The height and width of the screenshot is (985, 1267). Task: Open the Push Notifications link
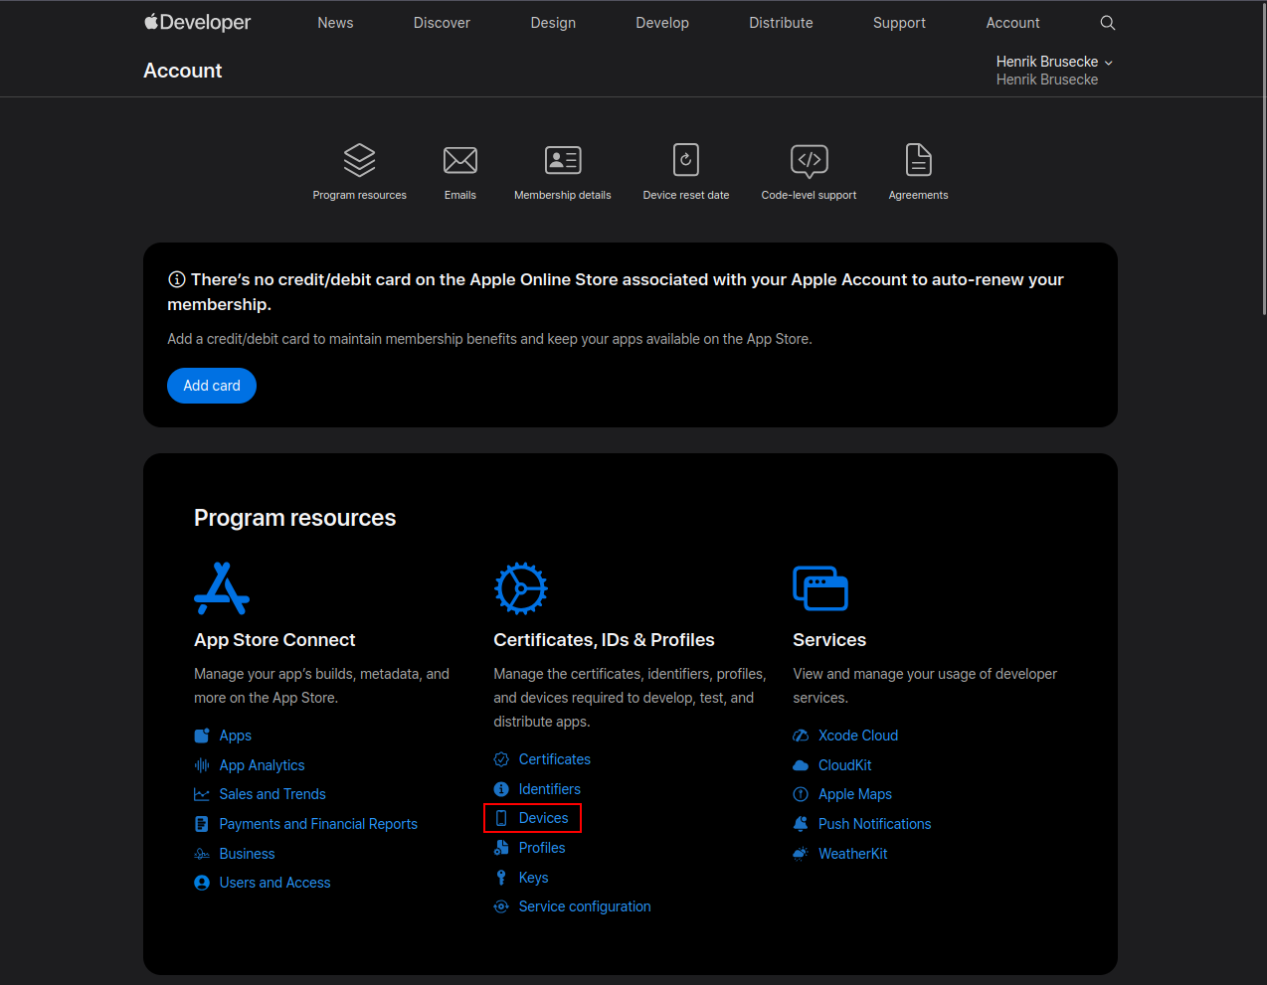875,824
